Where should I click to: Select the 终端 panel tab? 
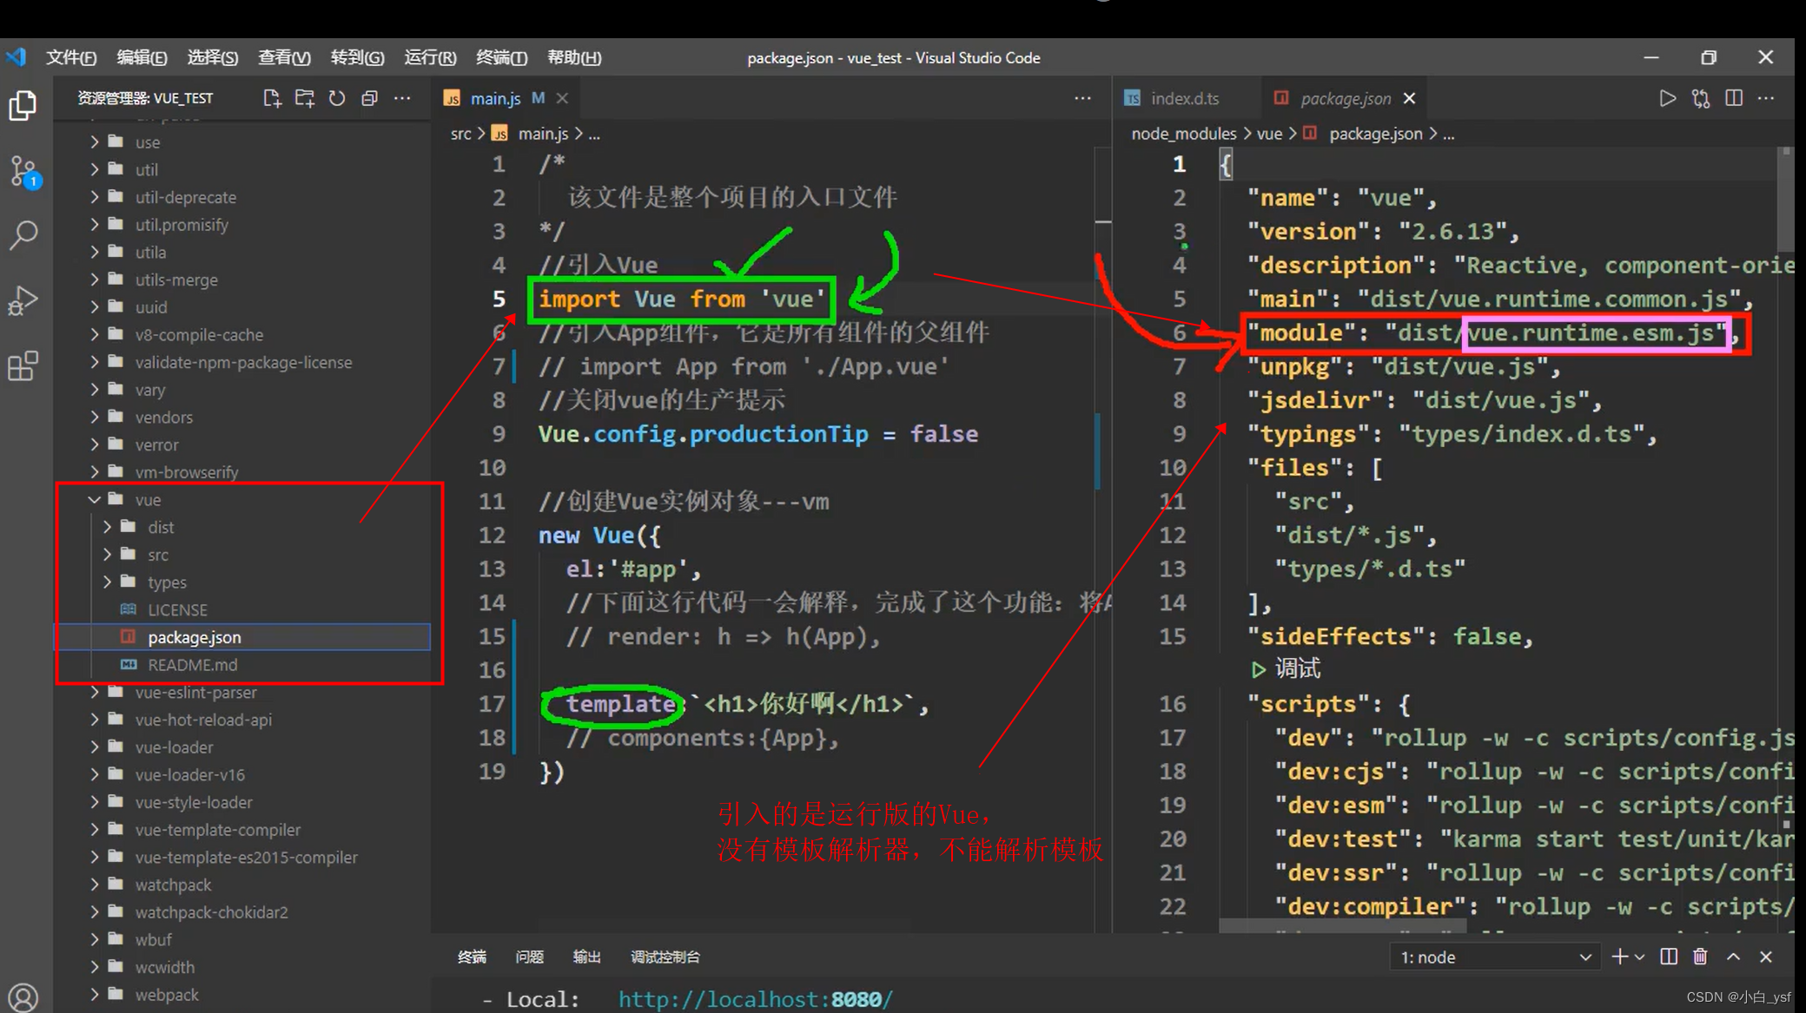tap(472, 957)
